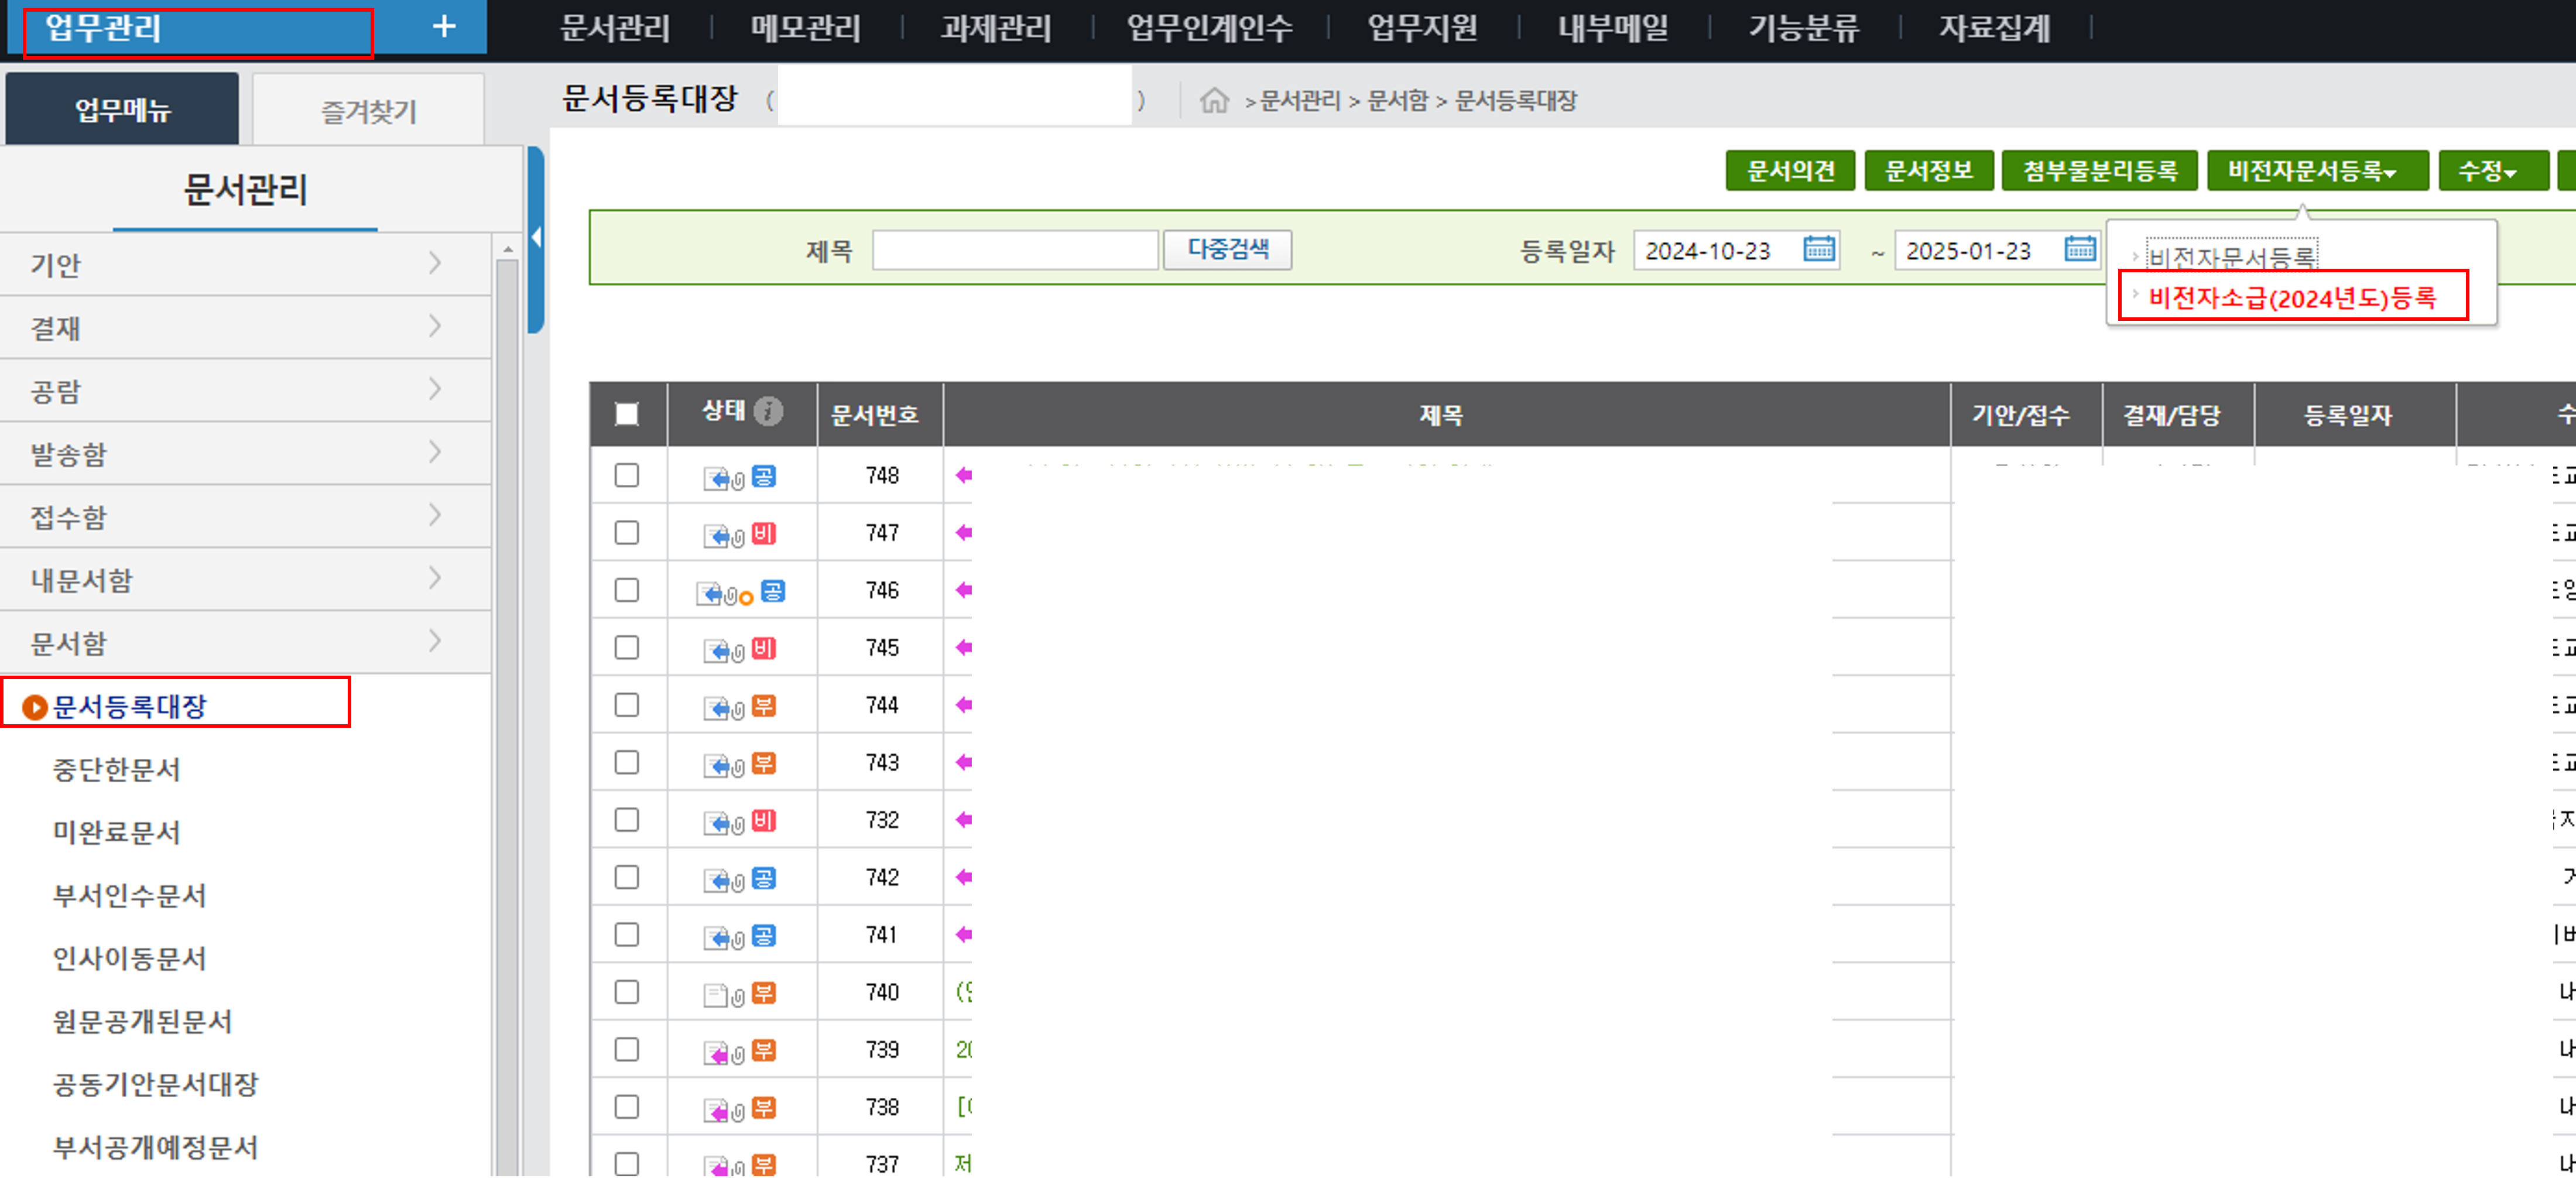Collapse sidebar using blue arrow handle

[x=536, y=238]
